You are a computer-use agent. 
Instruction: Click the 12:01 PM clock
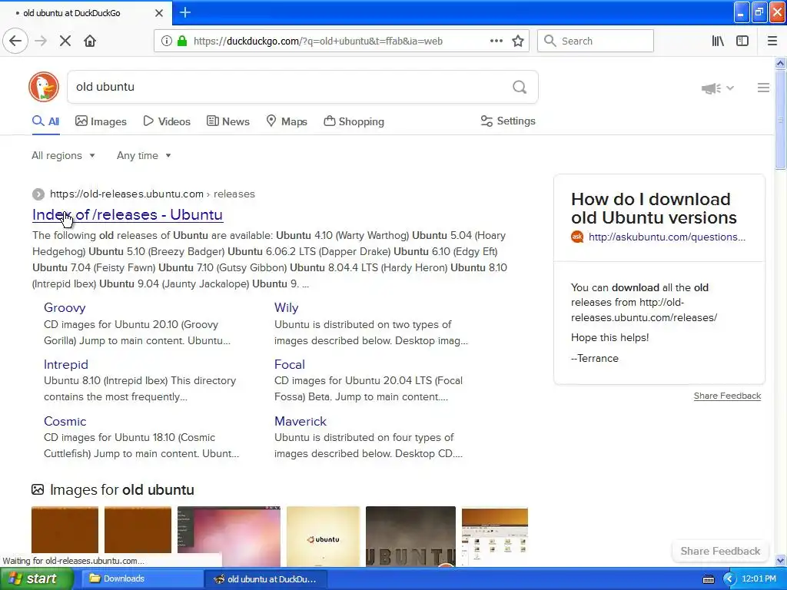(x=759, y=579)
